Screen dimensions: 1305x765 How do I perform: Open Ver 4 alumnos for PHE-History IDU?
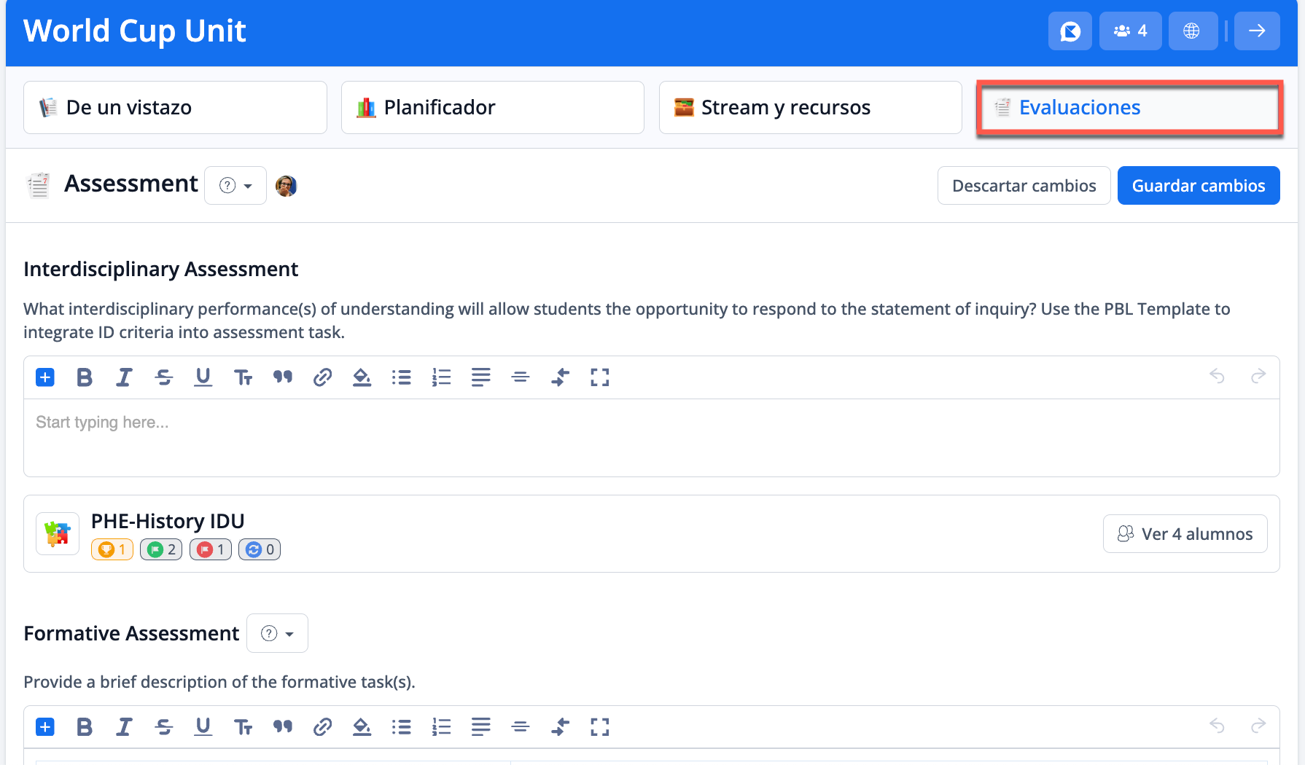click(1185, 534)
